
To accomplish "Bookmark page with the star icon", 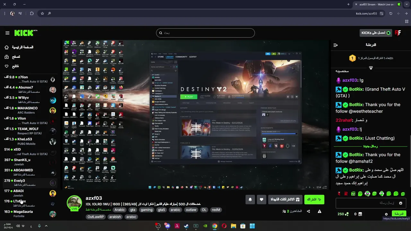I will (42, 13).
